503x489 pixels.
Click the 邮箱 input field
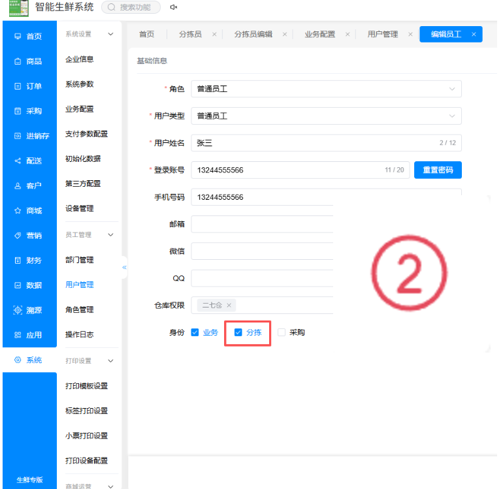pos(262,224)
